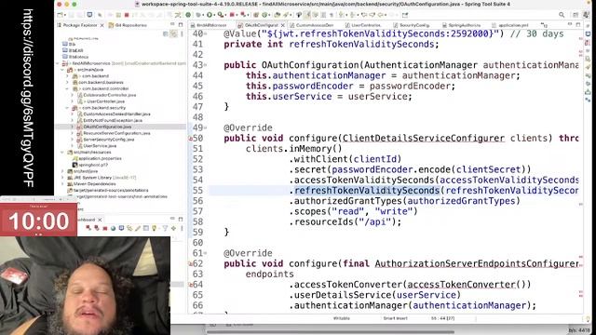This screenshot has width=596, height=335.
Task: Click the Debug bug toolbar icon
Action: pyautogui.click(x=198, y=15)
